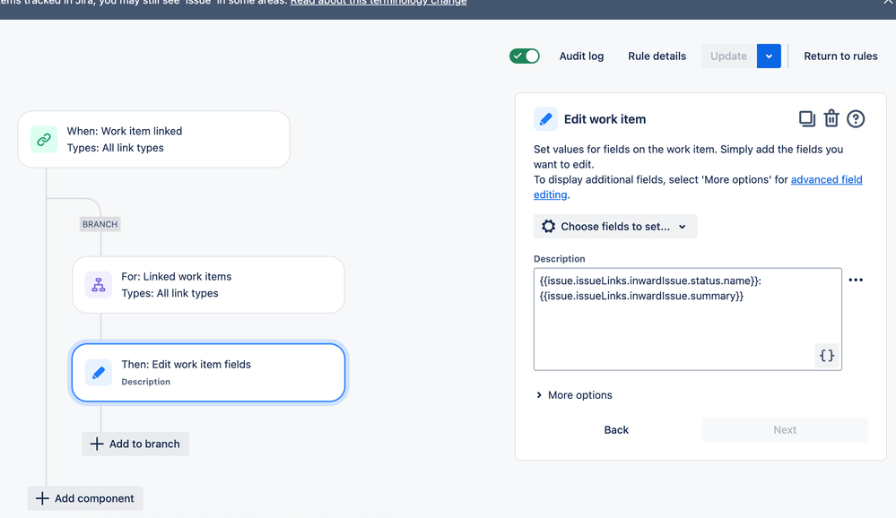
Task: Open the Audit log
Action: click(581, 56)
